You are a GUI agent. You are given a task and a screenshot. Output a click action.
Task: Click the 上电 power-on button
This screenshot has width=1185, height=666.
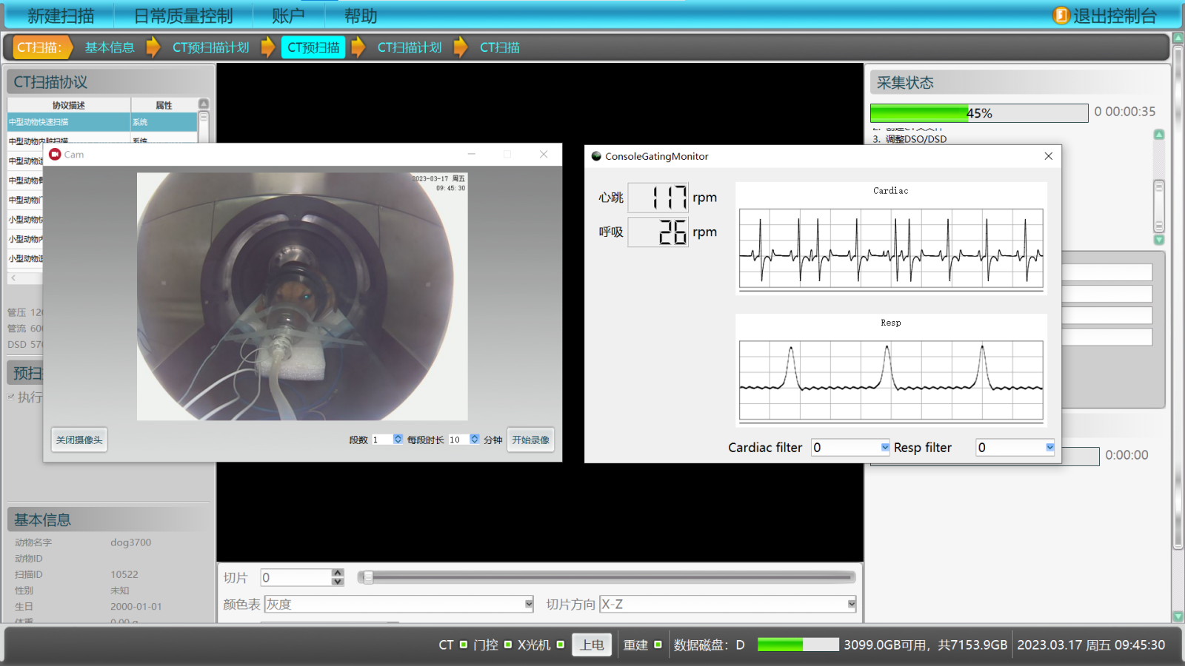pos(592,645)
